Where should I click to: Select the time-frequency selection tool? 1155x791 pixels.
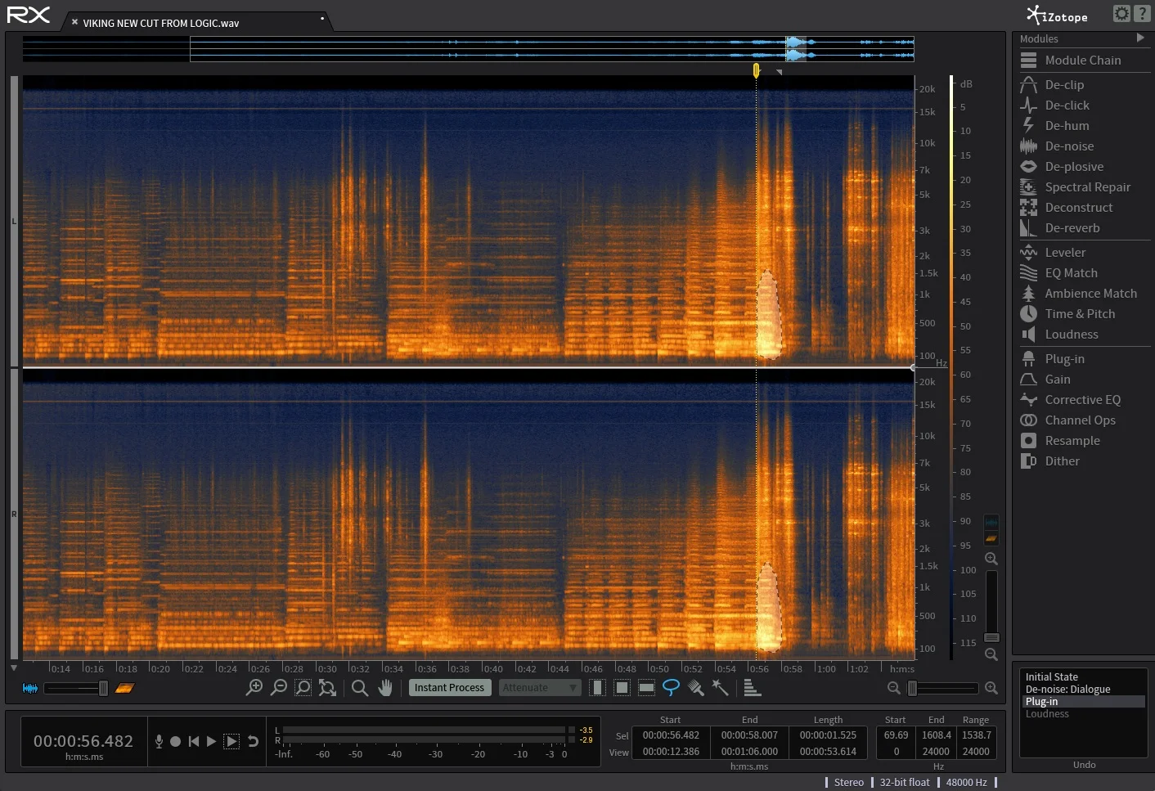(x=622, y=688)
